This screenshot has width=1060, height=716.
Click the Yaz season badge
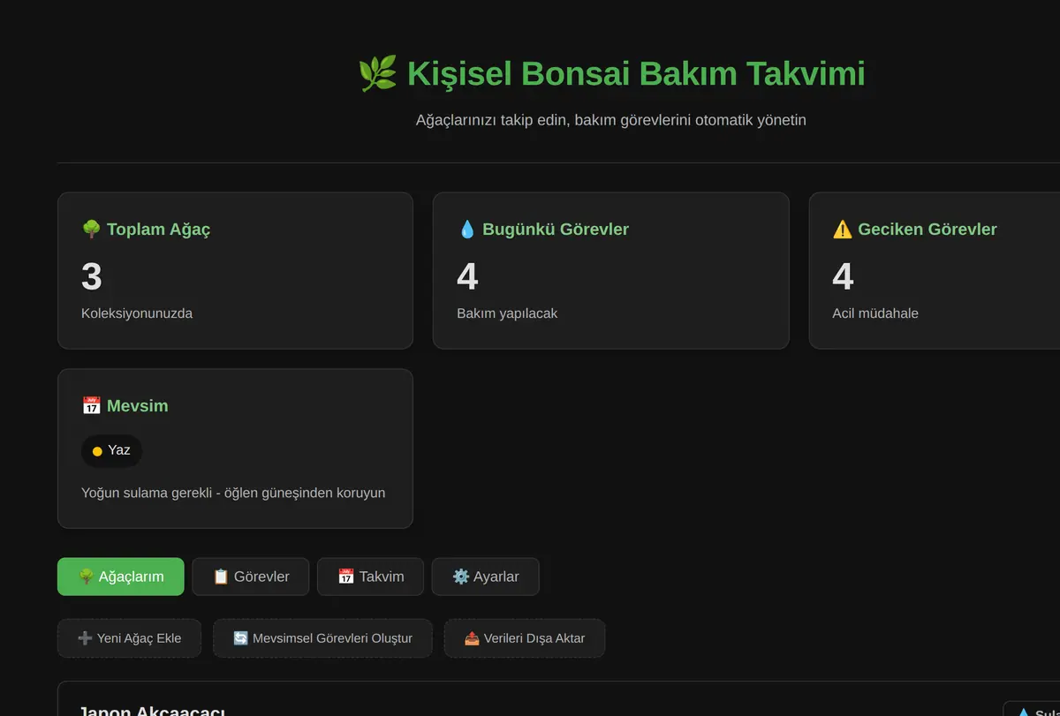111,450
